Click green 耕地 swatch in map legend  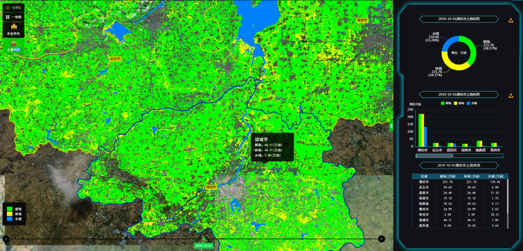click(9, 209)
